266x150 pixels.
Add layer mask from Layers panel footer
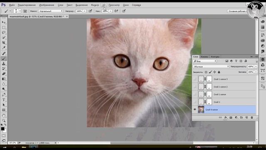tap(231, 117)
